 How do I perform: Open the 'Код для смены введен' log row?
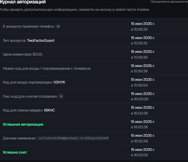click(94, 110)
